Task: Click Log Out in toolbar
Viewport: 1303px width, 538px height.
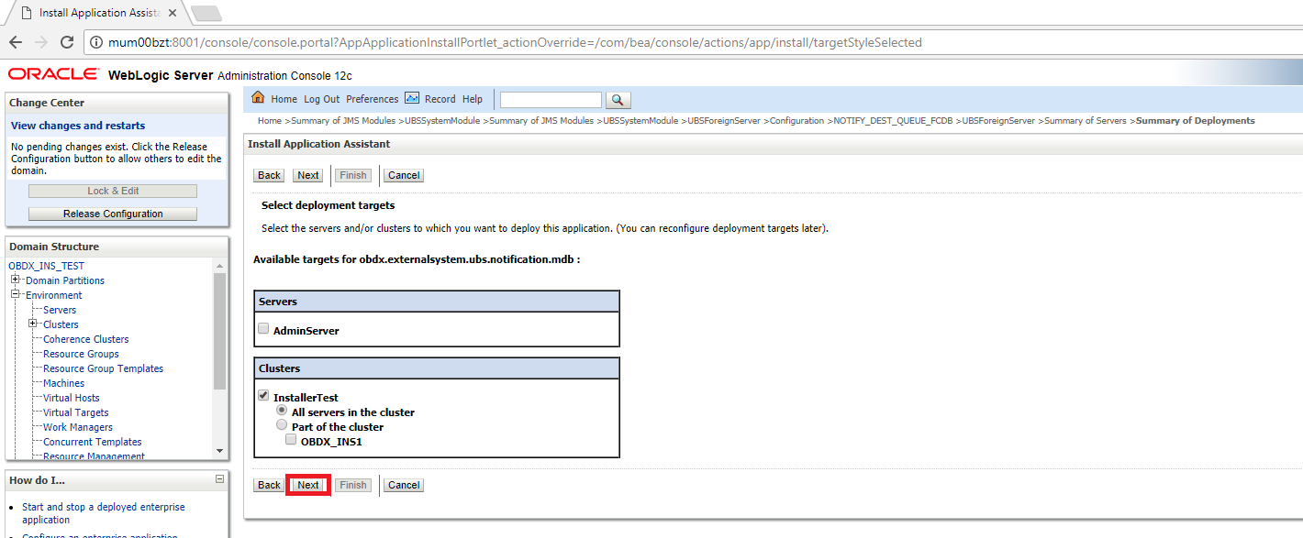Action: point(321,99)
